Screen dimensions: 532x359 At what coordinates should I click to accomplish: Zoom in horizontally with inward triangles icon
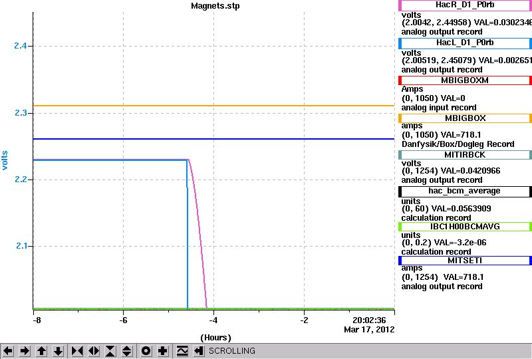tap(77, 350)
